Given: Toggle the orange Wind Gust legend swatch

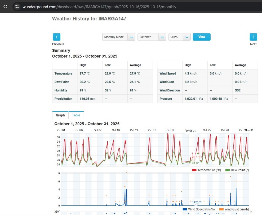Looking at the screenshot, I should click(x=221, y=209).
